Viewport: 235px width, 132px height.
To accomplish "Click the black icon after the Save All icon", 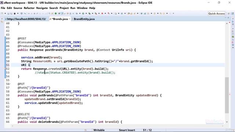I will 15,14.
